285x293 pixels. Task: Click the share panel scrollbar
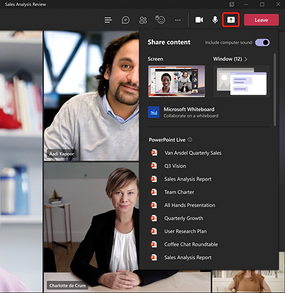pos(274,90)
